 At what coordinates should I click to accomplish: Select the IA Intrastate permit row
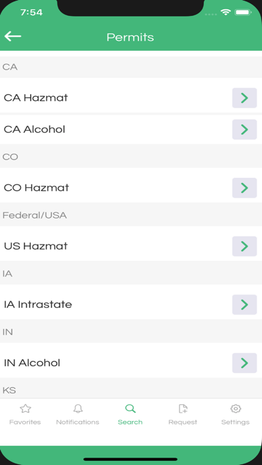click(131, 305)
